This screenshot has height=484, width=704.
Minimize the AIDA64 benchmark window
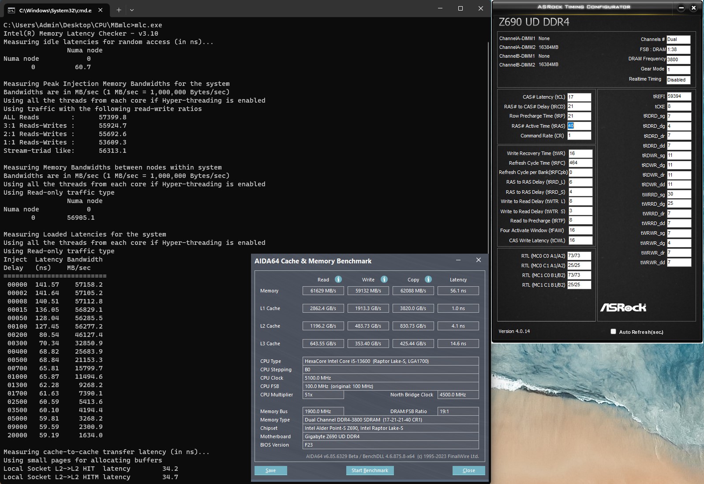458,260
